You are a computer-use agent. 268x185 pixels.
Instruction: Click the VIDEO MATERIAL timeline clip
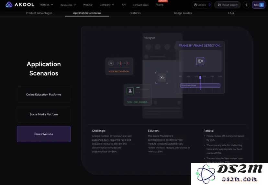point(200,85)
